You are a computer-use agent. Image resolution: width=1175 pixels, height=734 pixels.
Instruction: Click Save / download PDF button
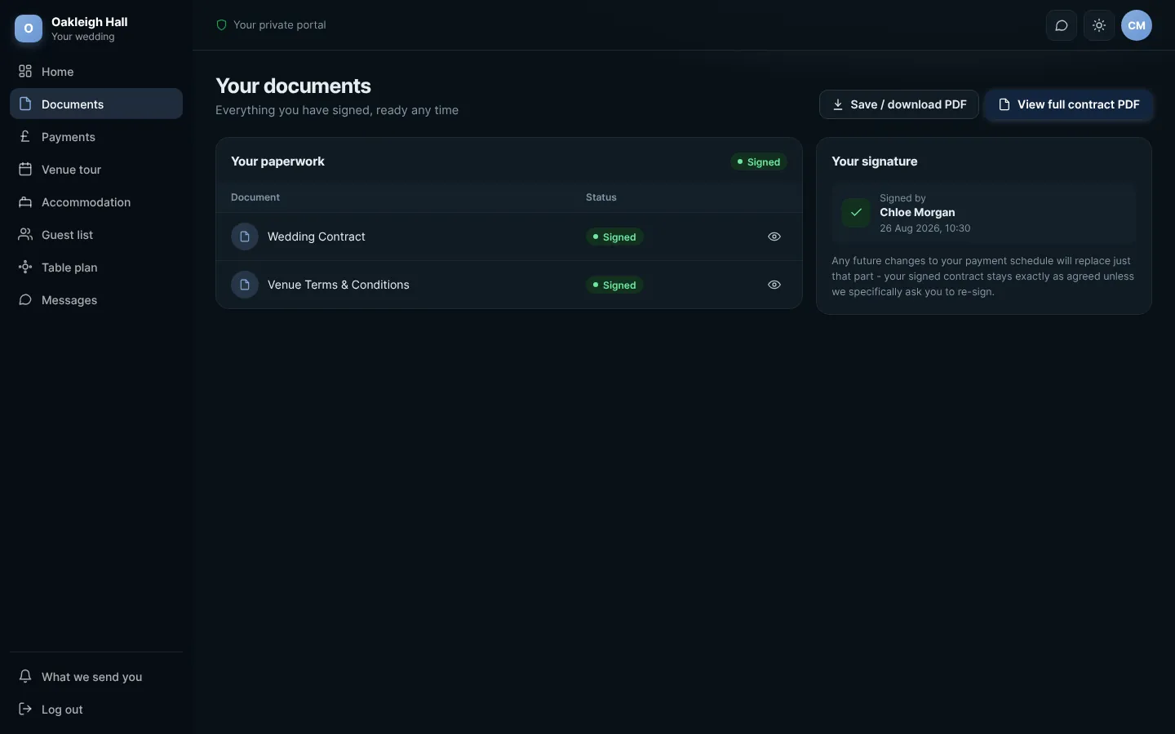[899, 104]
